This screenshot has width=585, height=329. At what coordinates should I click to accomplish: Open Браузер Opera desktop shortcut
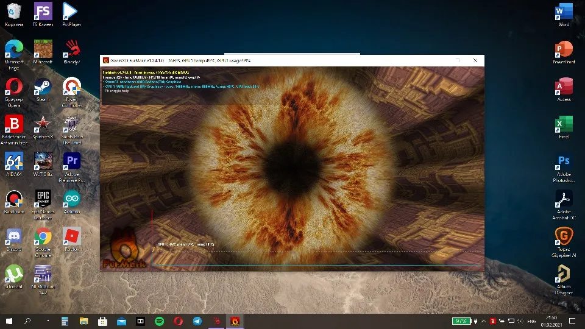tap(14, 93)
